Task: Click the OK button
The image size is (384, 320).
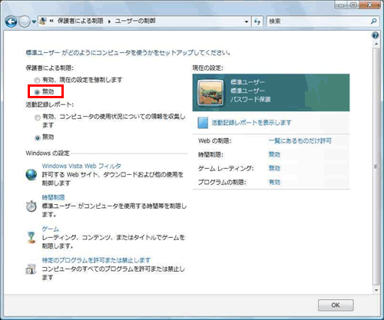Action: pyautogui.click(x=336, y=305)
